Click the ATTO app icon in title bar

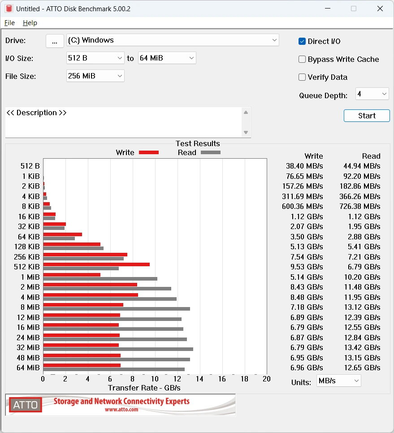(x=9, y=9)
